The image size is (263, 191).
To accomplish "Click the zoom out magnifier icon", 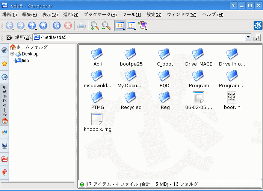I will pyautogui.click(x=106, y=25).
